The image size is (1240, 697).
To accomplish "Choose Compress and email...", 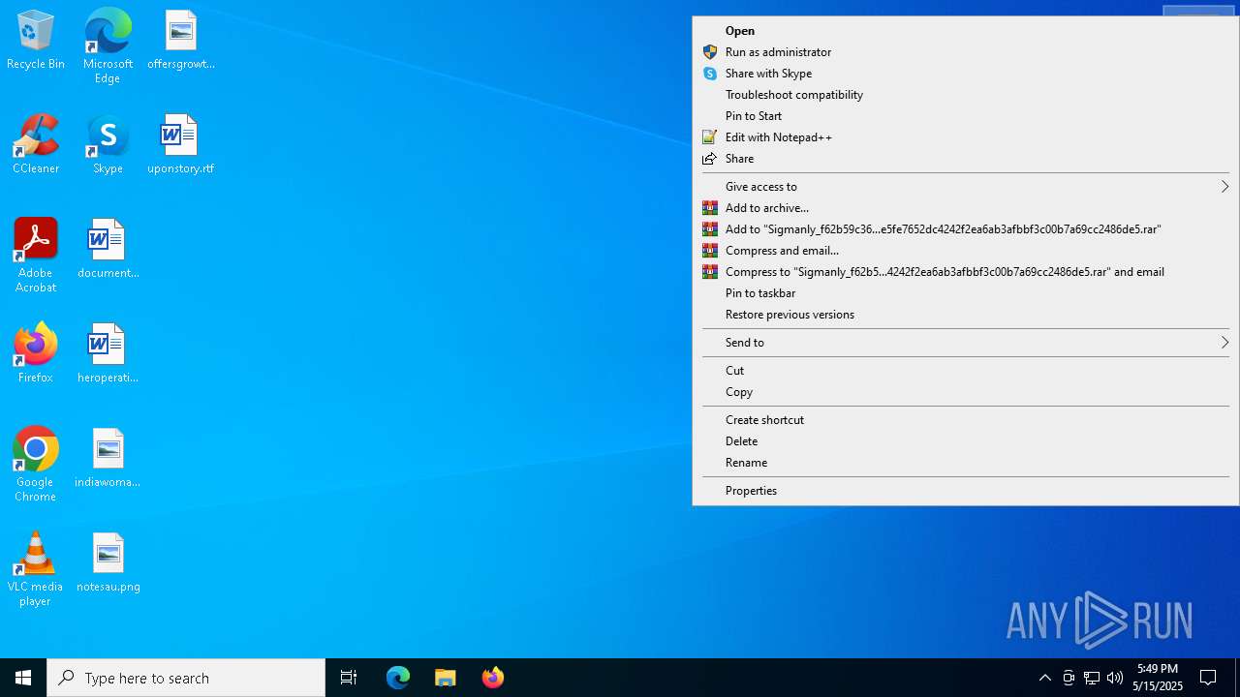I will coord(966,251).
